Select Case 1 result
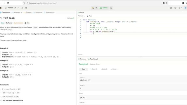 click(83, 69)
